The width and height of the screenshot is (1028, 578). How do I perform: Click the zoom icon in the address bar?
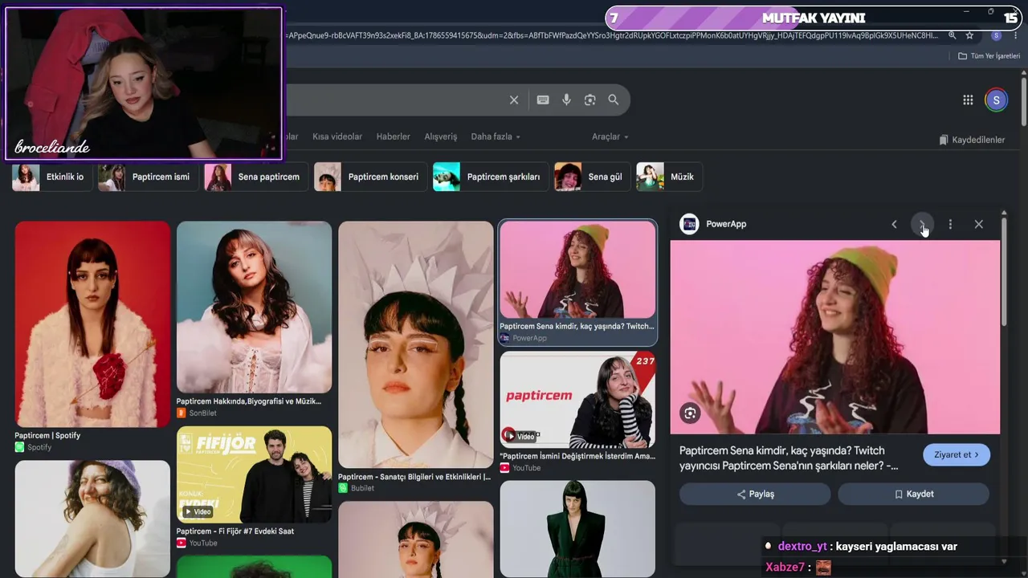tap(952, 35)
